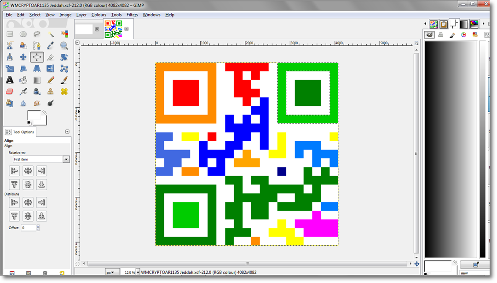This screenshot has width=497, height=283.
Task: Align centre of target horizontally
Action: click(x=28, y=171)
